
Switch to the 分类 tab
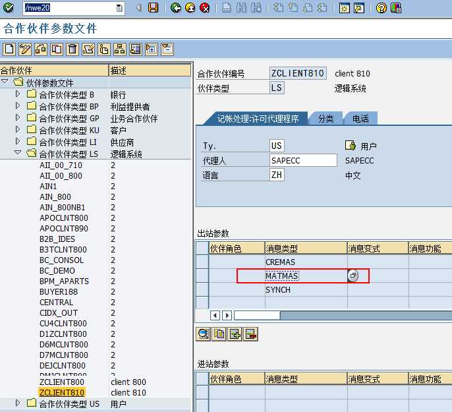click(325, 119)
